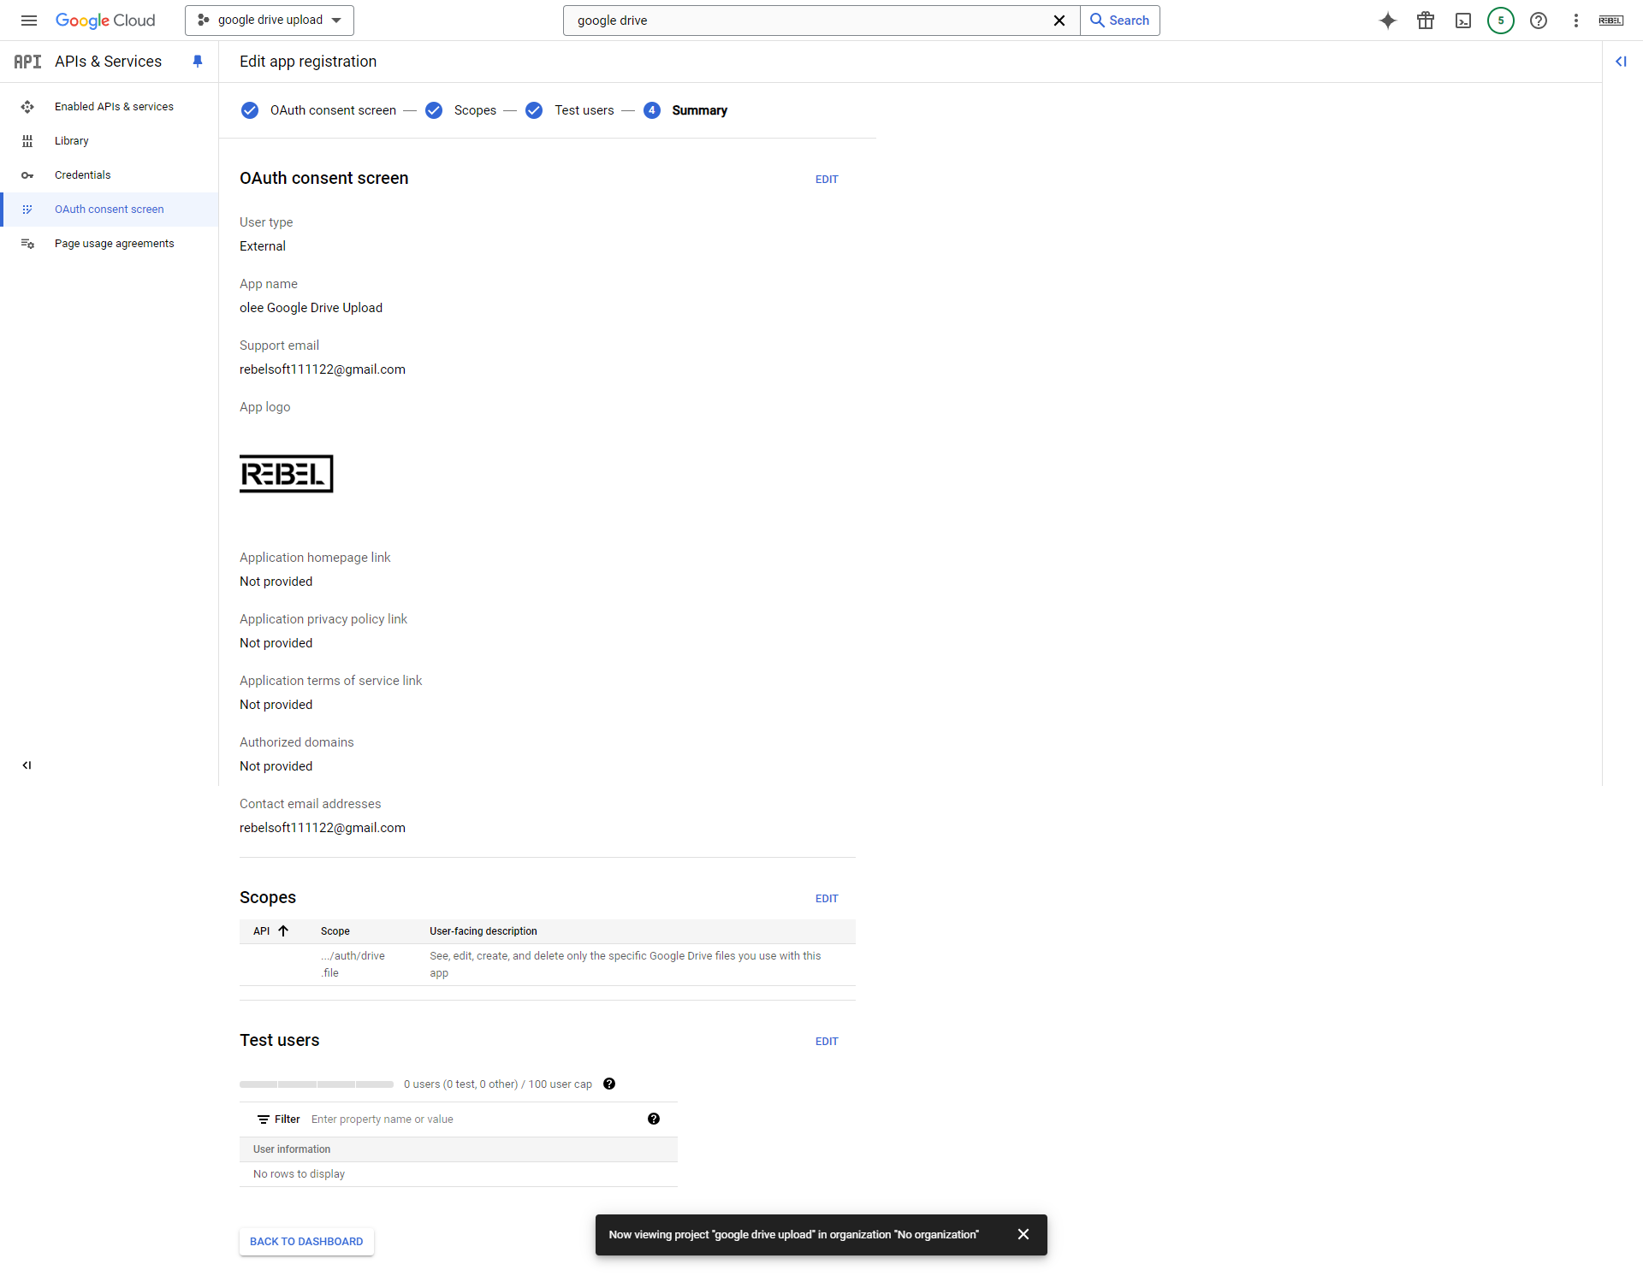Open the free trial gift icon
This screenshot has height=1276, width=1643.
coord(1426,21)
